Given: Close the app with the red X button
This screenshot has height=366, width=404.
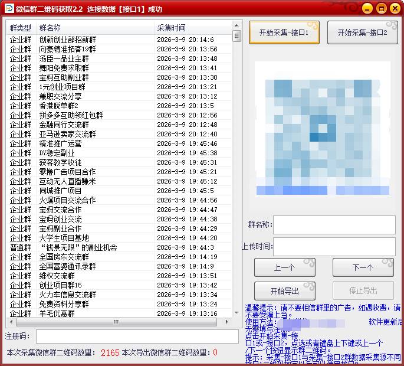Looking at the screenshot, I should [x=395, y=8].
